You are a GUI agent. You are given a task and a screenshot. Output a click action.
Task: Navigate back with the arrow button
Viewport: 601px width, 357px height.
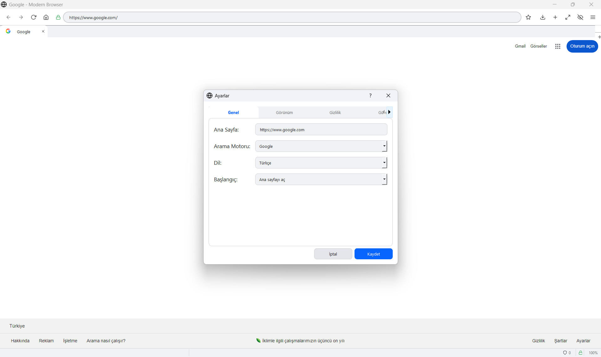8,17
